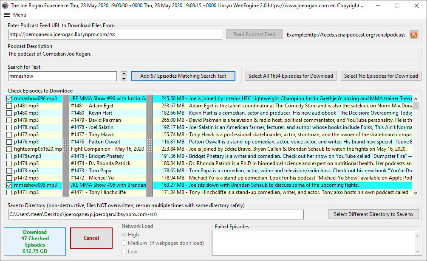The width and height of the screenshot is (427, 261).
Task: Check the p1477.mp3 episode checkbox
Action: click(9, 135)
